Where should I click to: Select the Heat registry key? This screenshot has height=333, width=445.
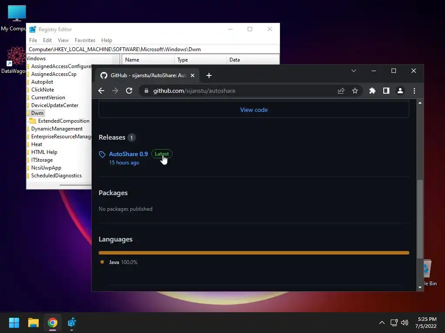pyautogui.click(x=37, y=144)
